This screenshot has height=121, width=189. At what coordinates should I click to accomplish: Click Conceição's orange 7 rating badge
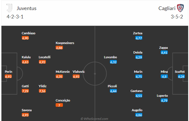tap(59, 105)
